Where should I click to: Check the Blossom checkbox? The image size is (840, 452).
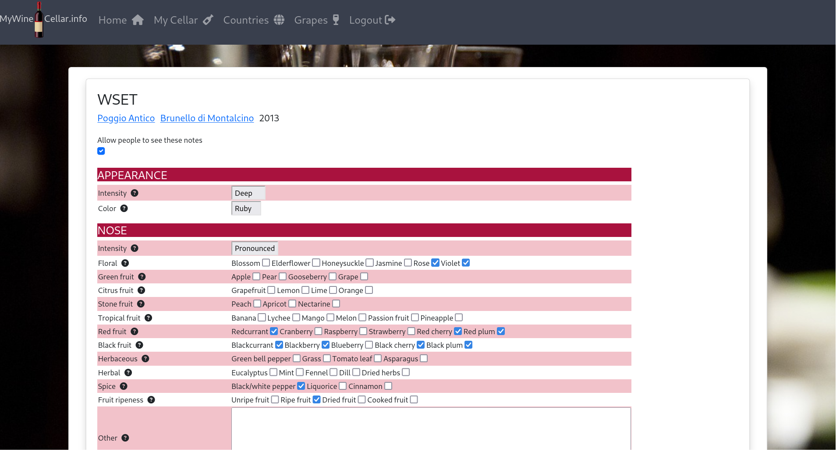click(266, 263)
